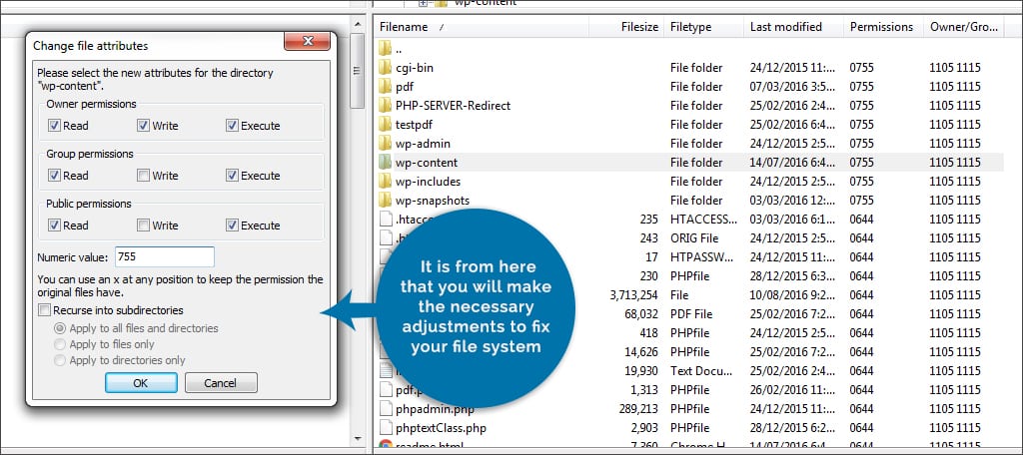Select the wp-snapshots folder icon

pyautogui.click(x=385, y=201)
